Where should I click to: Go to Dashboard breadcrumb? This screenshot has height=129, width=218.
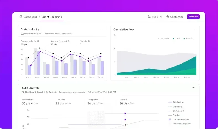(x=30, y=17)
